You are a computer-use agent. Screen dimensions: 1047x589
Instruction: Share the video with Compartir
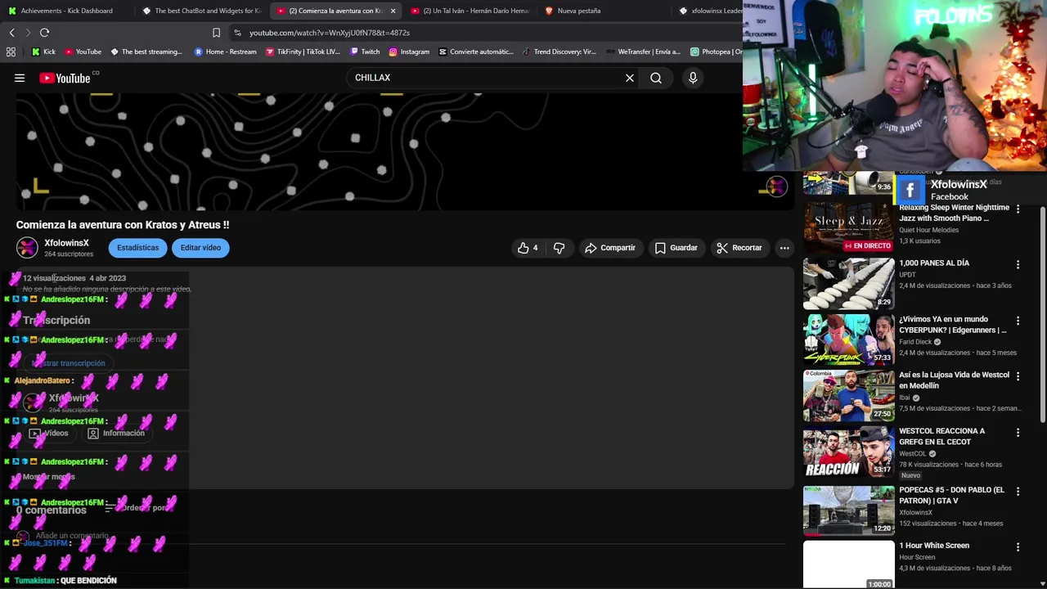pos(609,248)
